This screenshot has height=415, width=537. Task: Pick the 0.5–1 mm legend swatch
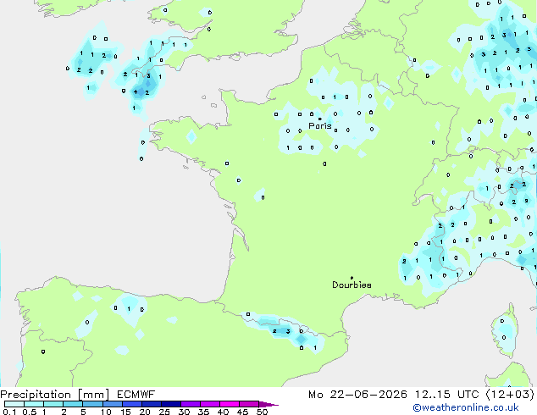point(34,404)
